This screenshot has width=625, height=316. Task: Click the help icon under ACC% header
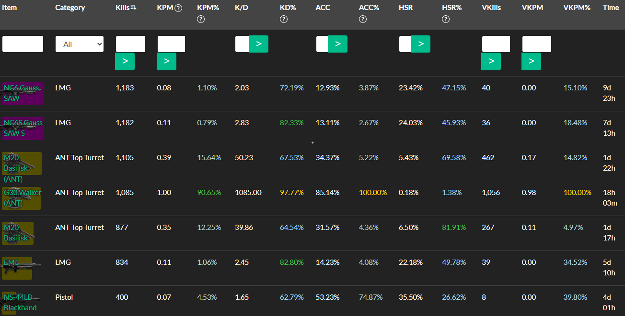tap(363, 19)
